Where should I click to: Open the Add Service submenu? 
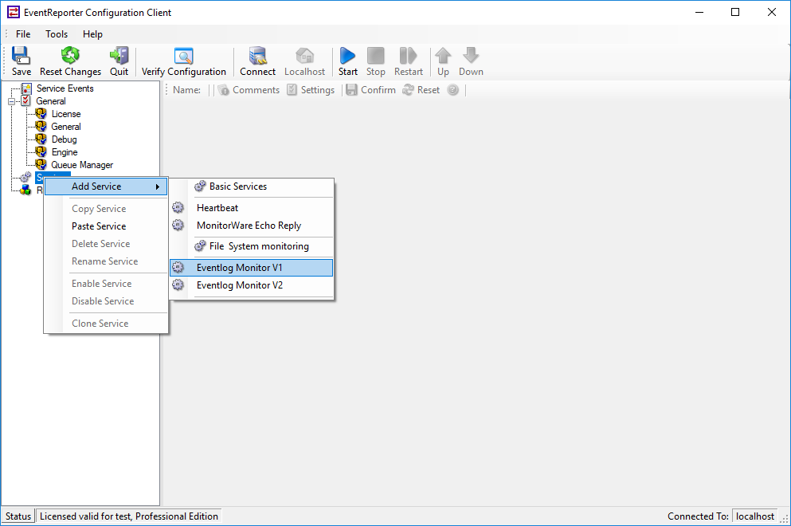pyautogui.click(x=106, y=186)
